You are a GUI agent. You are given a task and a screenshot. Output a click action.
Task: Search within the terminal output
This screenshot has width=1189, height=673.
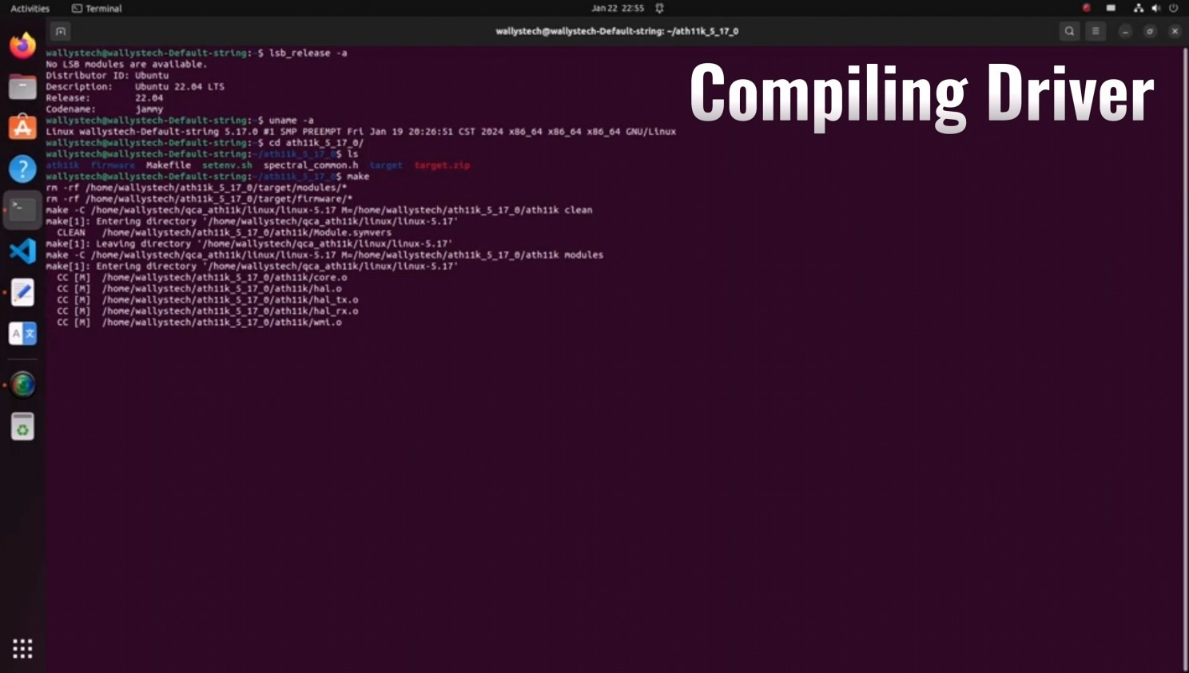click(1069, 31)
